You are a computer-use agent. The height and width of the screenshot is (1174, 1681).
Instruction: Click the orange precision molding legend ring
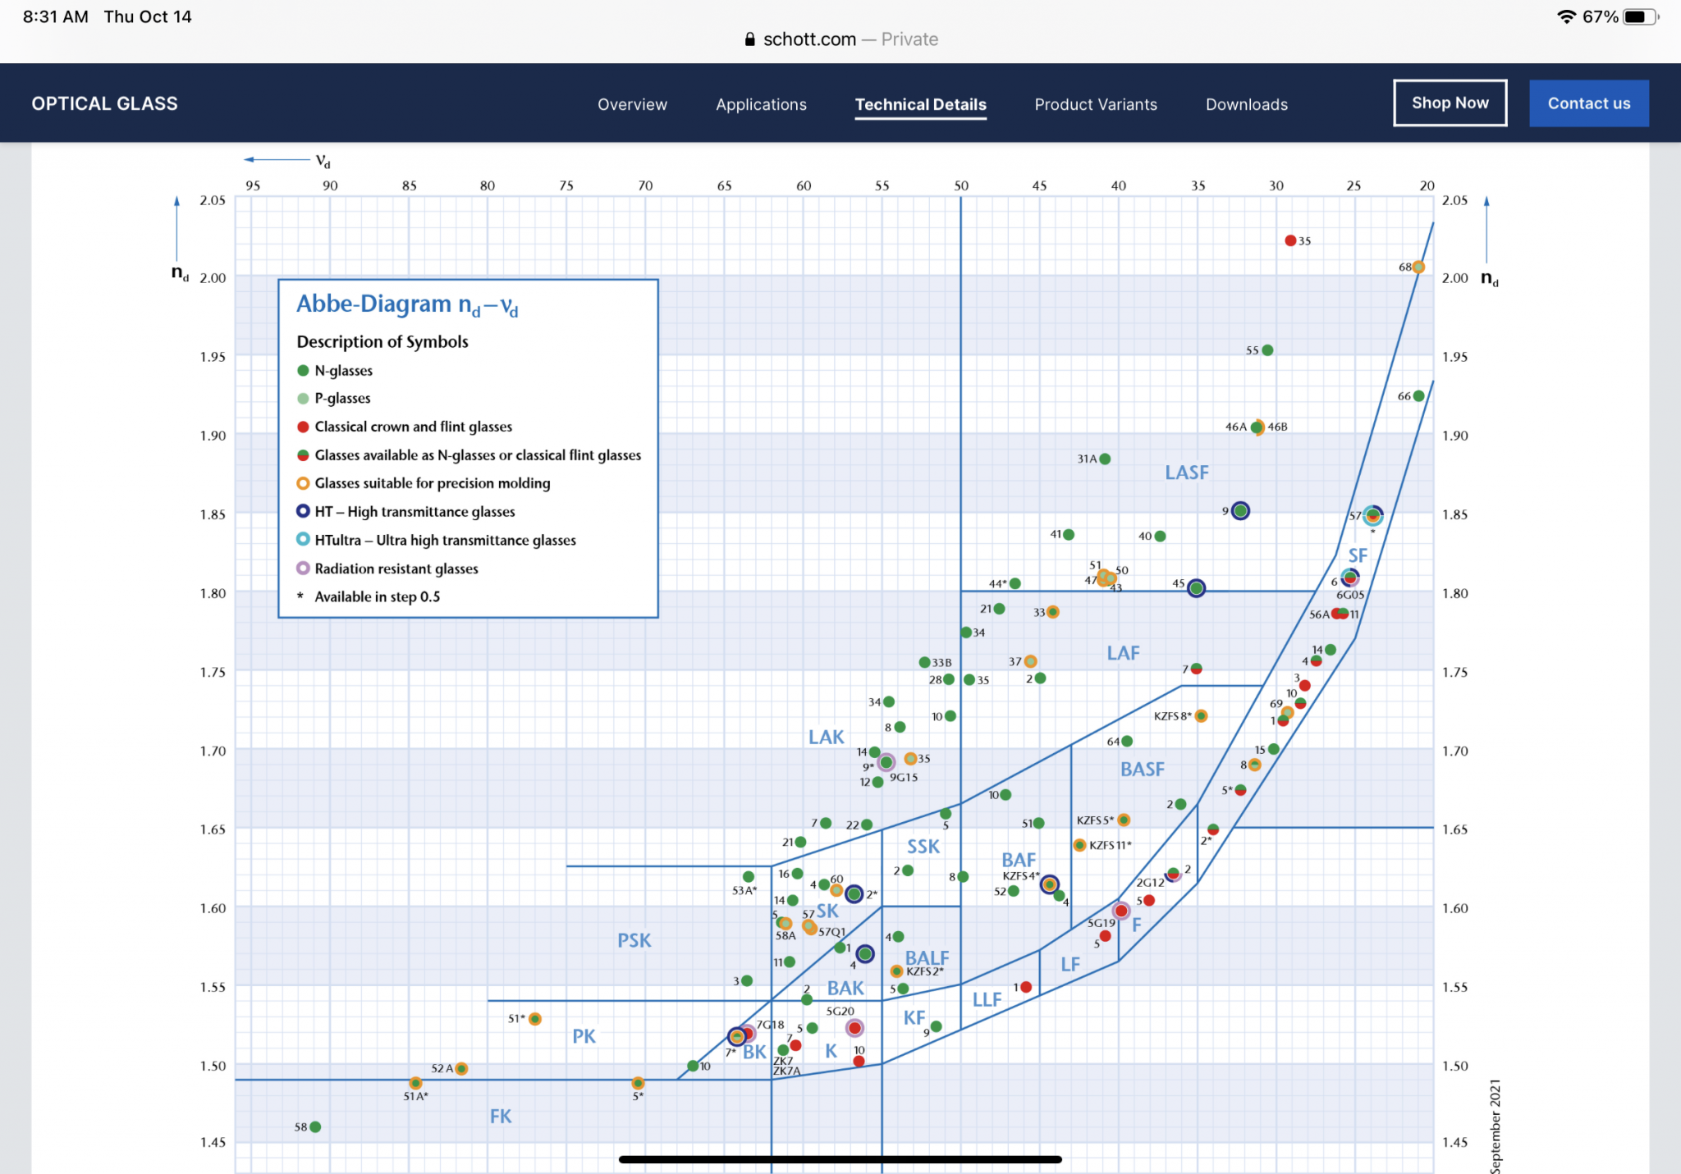pyautogui.click(x=303, y=483)
